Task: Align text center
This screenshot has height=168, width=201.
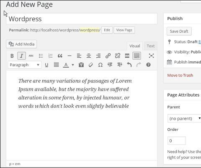Action: [89, 56]
